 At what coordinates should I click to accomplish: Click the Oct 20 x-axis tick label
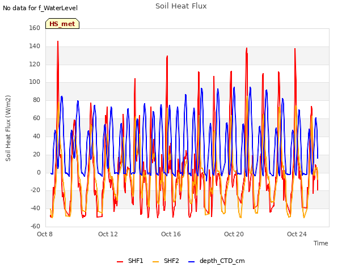click(234, 234)
